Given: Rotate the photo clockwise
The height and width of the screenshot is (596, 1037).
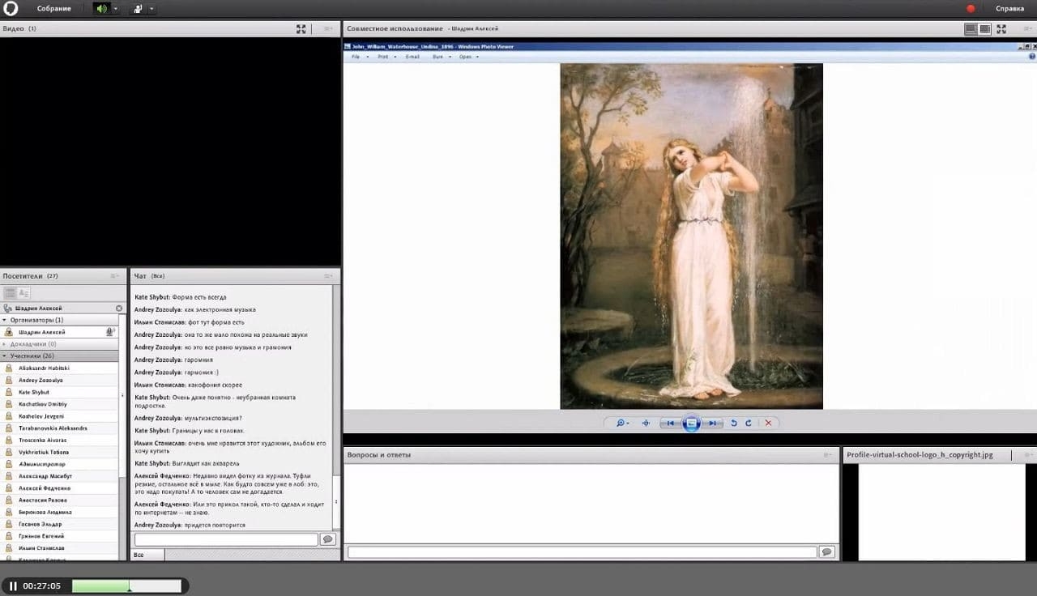Looking at the screenshot, I should coord(748,423).
